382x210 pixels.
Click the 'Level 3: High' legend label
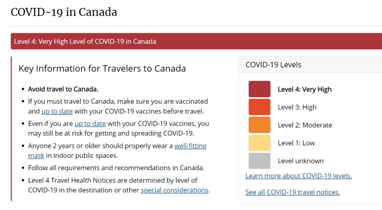297,107
